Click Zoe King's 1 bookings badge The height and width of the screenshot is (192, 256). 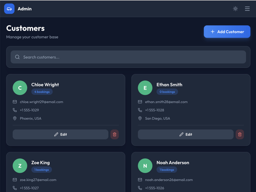click(41, 170)
